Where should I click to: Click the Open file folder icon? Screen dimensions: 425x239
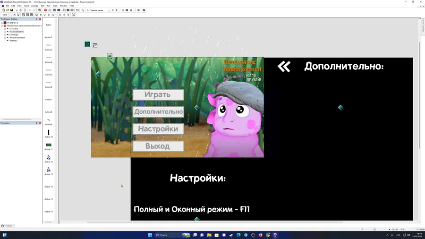[8, 10]
